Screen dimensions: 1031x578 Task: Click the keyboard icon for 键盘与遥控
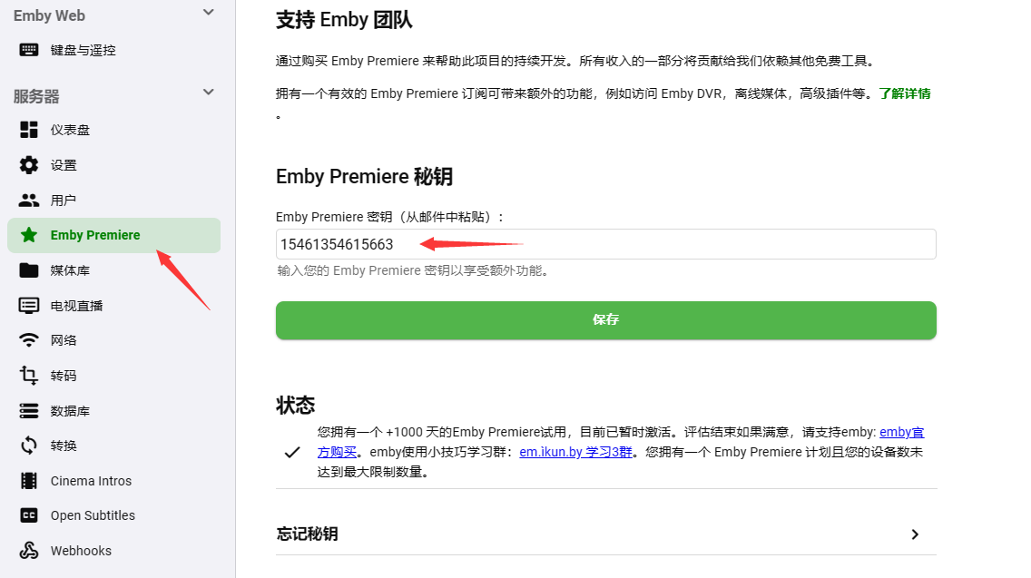(x=29, y=50)
